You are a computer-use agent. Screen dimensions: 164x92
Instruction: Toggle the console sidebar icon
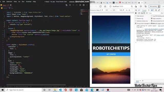(136, 13)
